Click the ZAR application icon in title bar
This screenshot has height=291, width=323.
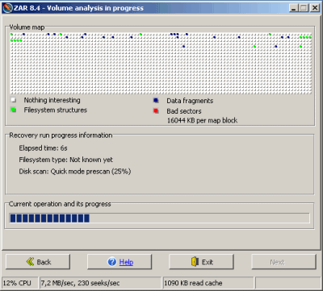pyautogui.click(x=8, y=8)
